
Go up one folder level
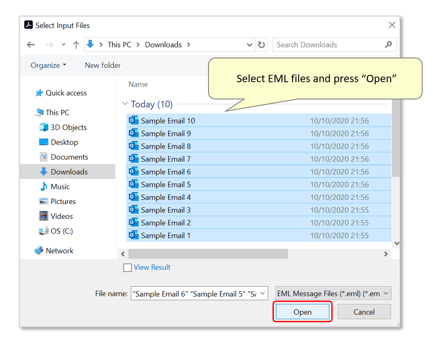[x=76, y=45]
